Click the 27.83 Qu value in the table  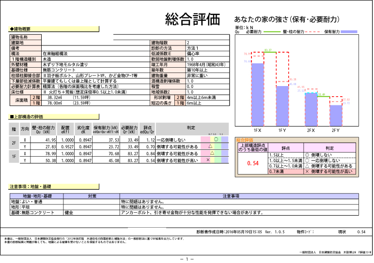[x=50, y=147]
